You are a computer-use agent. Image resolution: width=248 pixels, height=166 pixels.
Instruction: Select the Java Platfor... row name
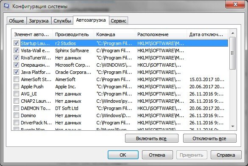tap(36, 72)
